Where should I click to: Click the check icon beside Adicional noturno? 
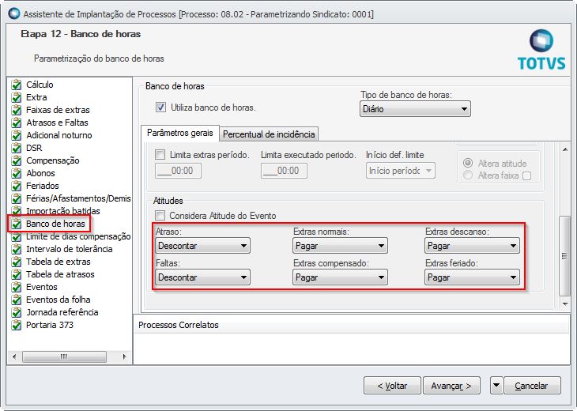pos(16,135)
